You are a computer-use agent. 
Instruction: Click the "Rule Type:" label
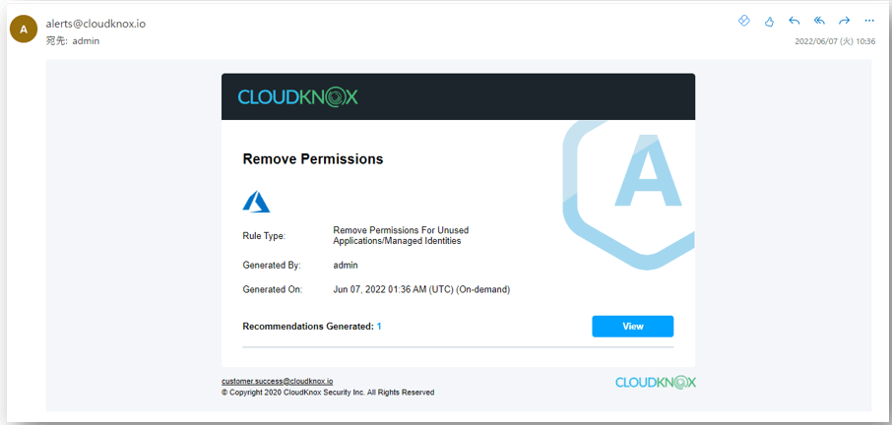point(264,236)
